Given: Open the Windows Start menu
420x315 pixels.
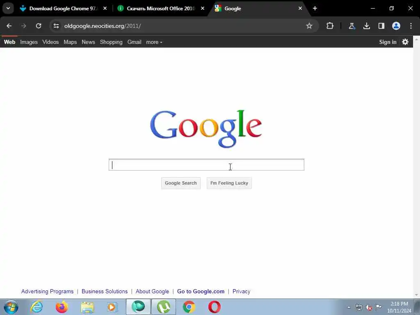Looking at the screenshot, I should tap(11, 307).
